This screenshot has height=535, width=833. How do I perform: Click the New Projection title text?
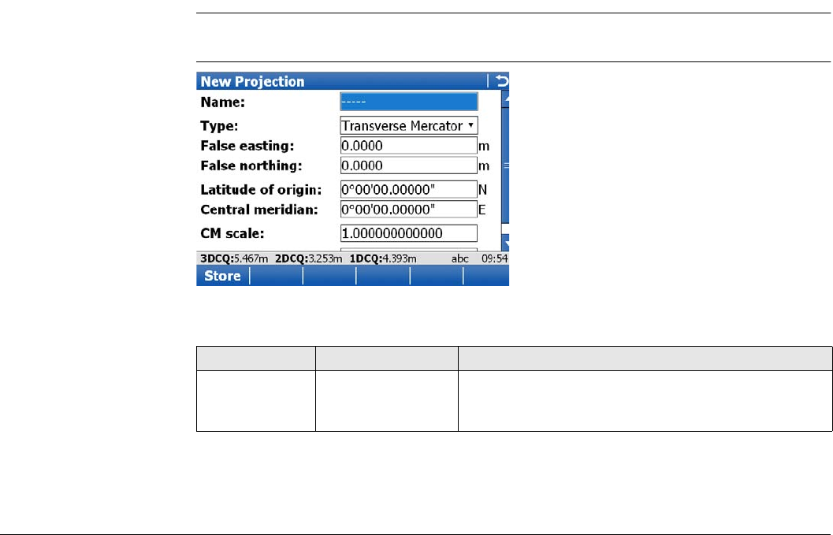point(252,81)
